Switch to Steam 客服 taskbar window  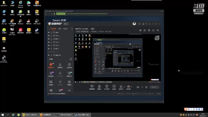82,115
